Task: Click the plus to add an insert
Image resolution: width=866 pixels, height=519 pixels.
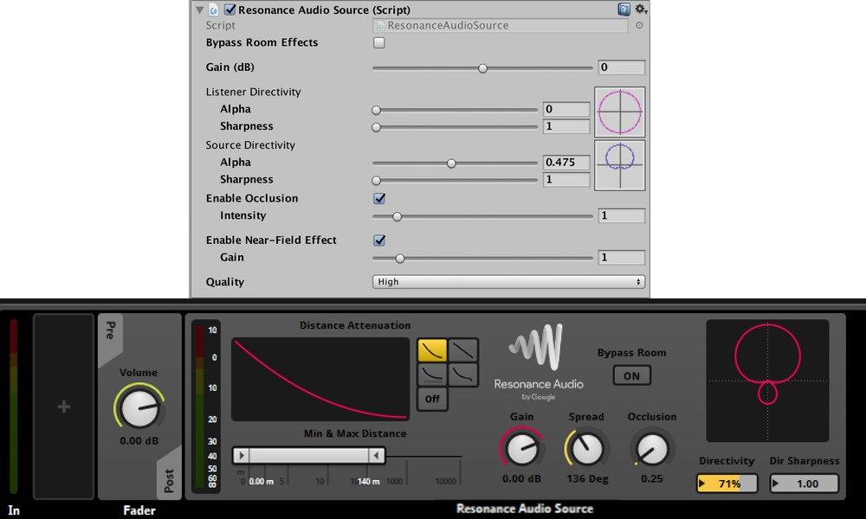Action: pyautogui.click(x=63, y=407)
